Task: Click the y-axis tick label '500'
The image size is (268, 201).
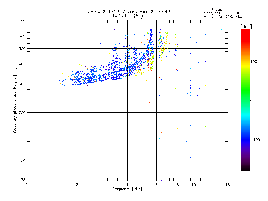Action: 22,49
